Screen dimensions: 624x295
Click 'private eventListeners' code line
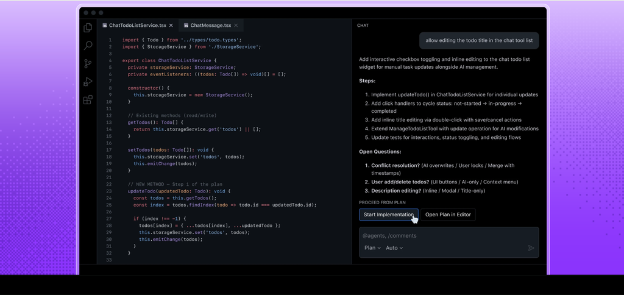coord(207,74)
